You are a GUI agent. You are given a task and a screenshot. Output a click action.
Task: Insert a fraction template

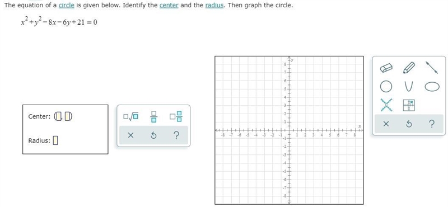pyautogui.click(x=153, y=116)
